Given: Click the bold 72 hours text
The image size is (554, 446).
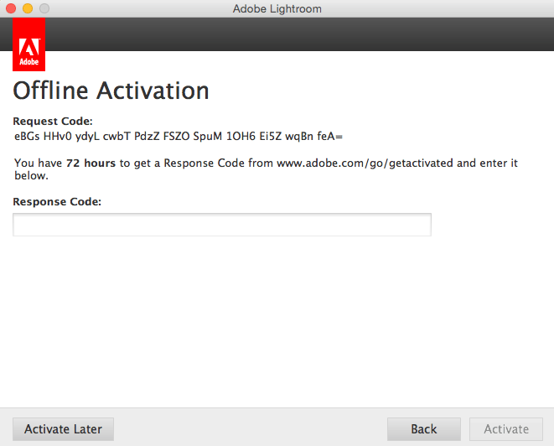Looking at the screenshot, I should 90,163.
